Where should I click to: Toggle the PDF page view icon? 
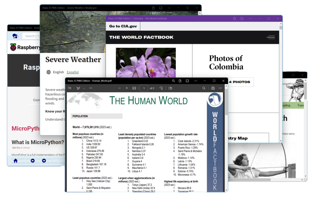coord(170,88)
